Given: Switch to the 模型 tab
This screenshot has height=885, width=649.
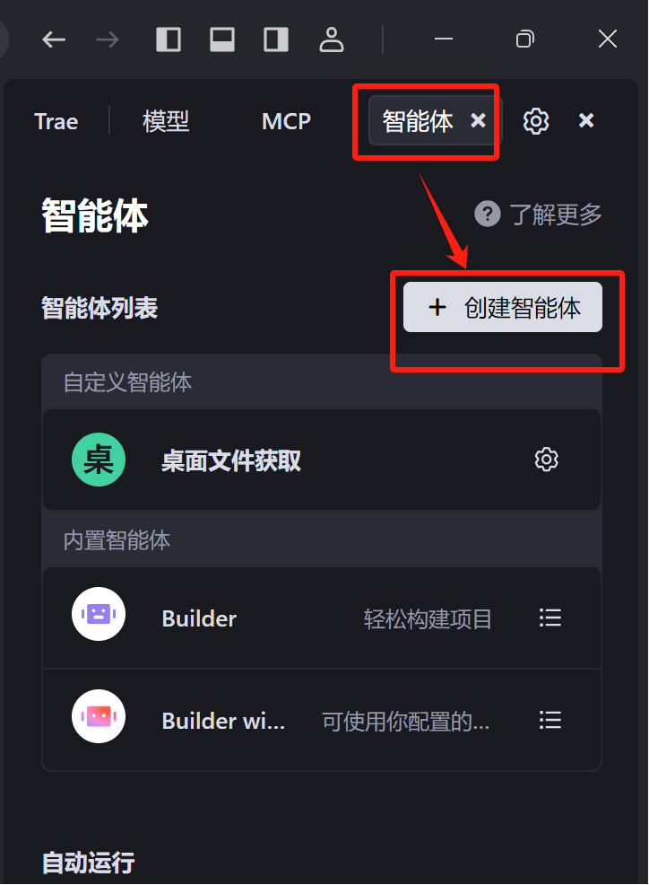Looking at the screenshot, I should [x=166, y=121].
